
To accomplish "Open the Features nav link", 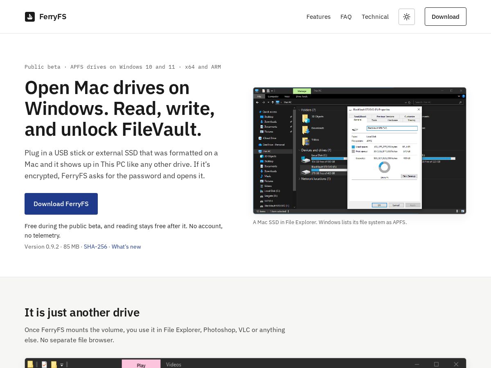I will pos(318,17).
